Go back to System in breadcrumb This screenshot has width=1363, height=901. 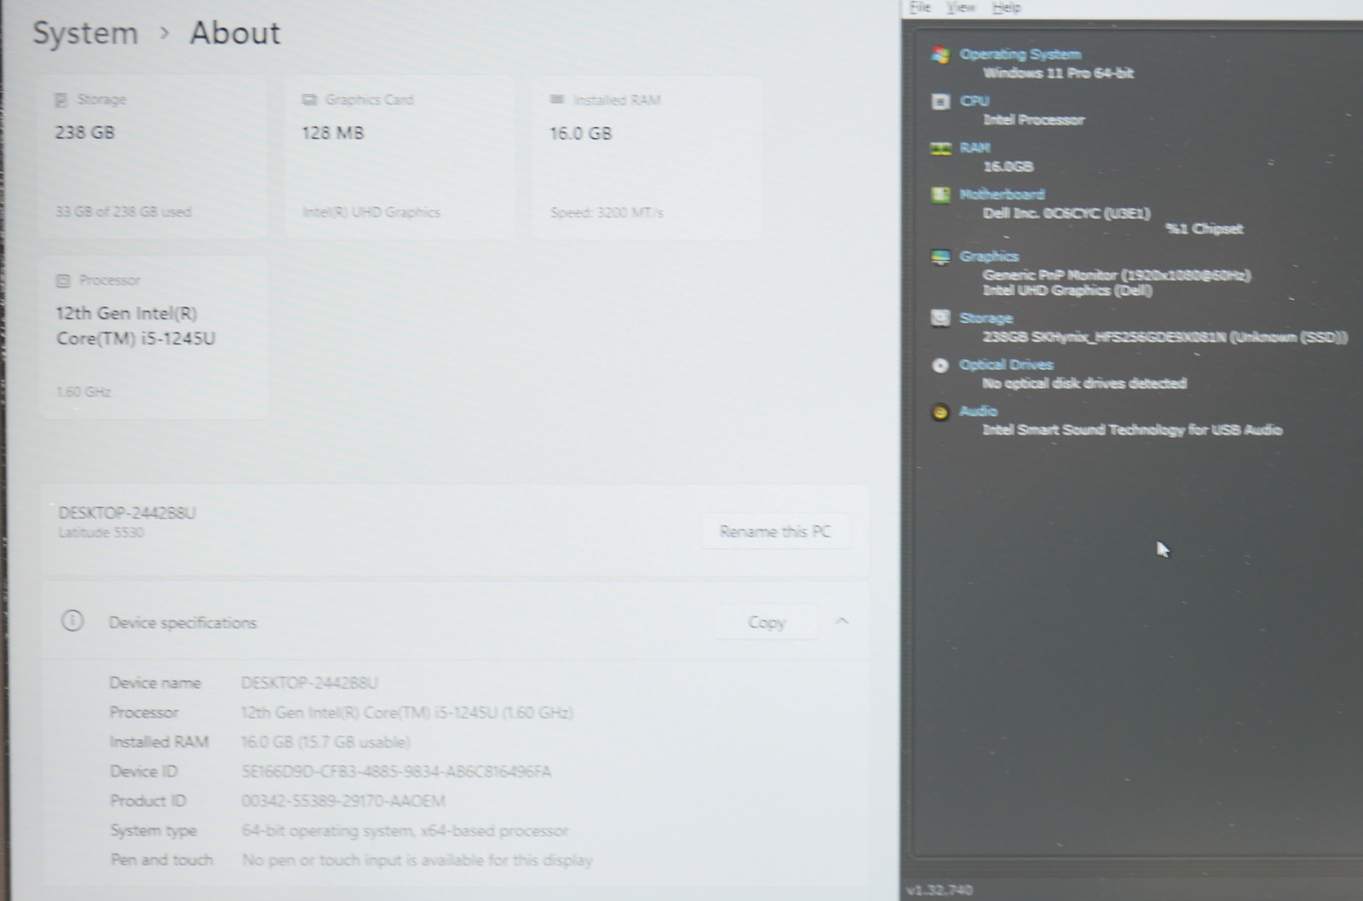point(85,33)
